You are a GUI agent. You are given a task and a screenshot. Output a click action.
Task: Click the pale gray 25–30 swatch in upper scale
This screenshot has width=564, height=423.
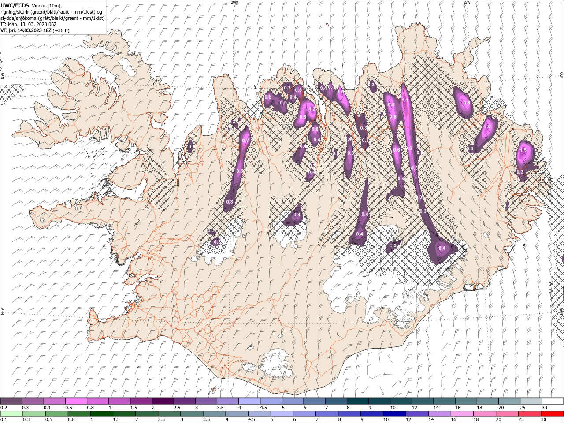(531, 401)
